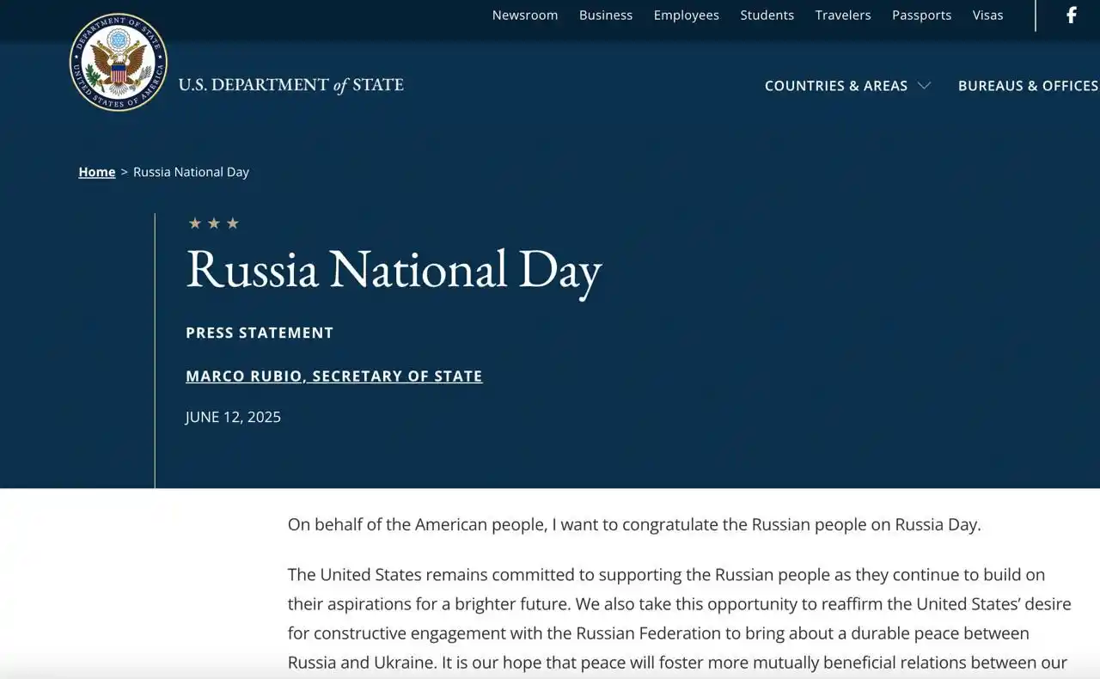Open the Business section

[606, 15]
